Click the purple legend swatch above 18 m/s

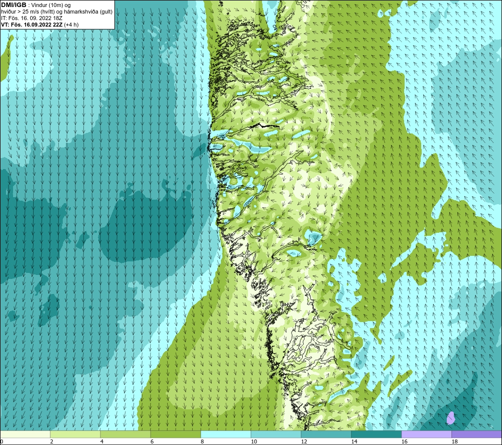point(477,434)
